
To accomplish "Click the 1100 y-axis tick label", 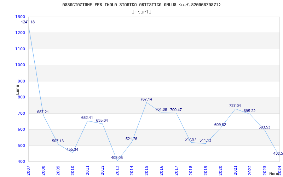I will click(20, 49).
